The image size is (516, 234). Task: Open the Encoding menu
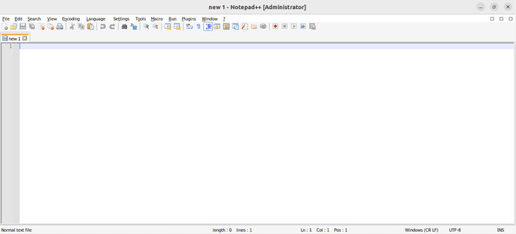coord(71,19)
